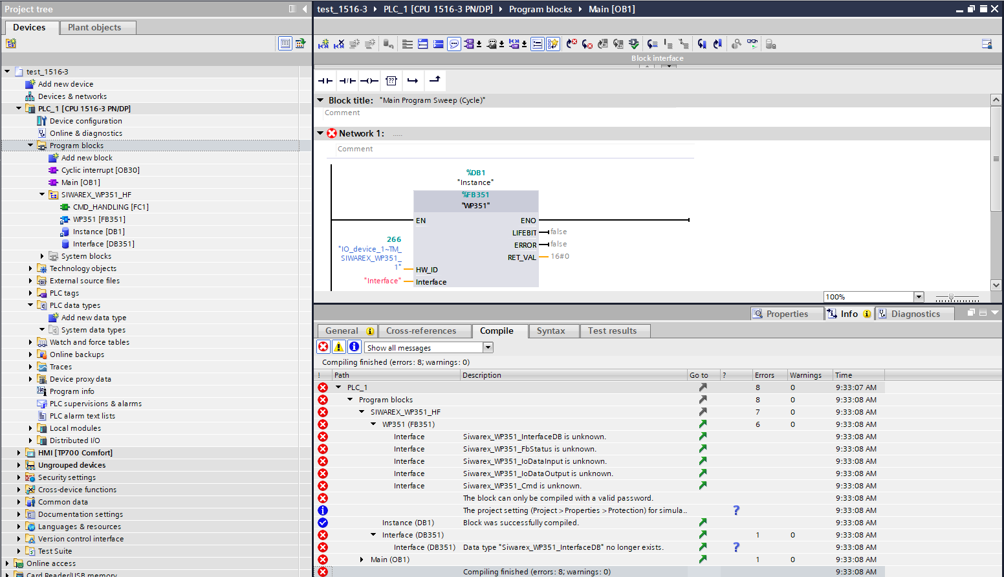Toggle the information messages filter
Viewport: 1004px width, 577px height.
(355, 347)
